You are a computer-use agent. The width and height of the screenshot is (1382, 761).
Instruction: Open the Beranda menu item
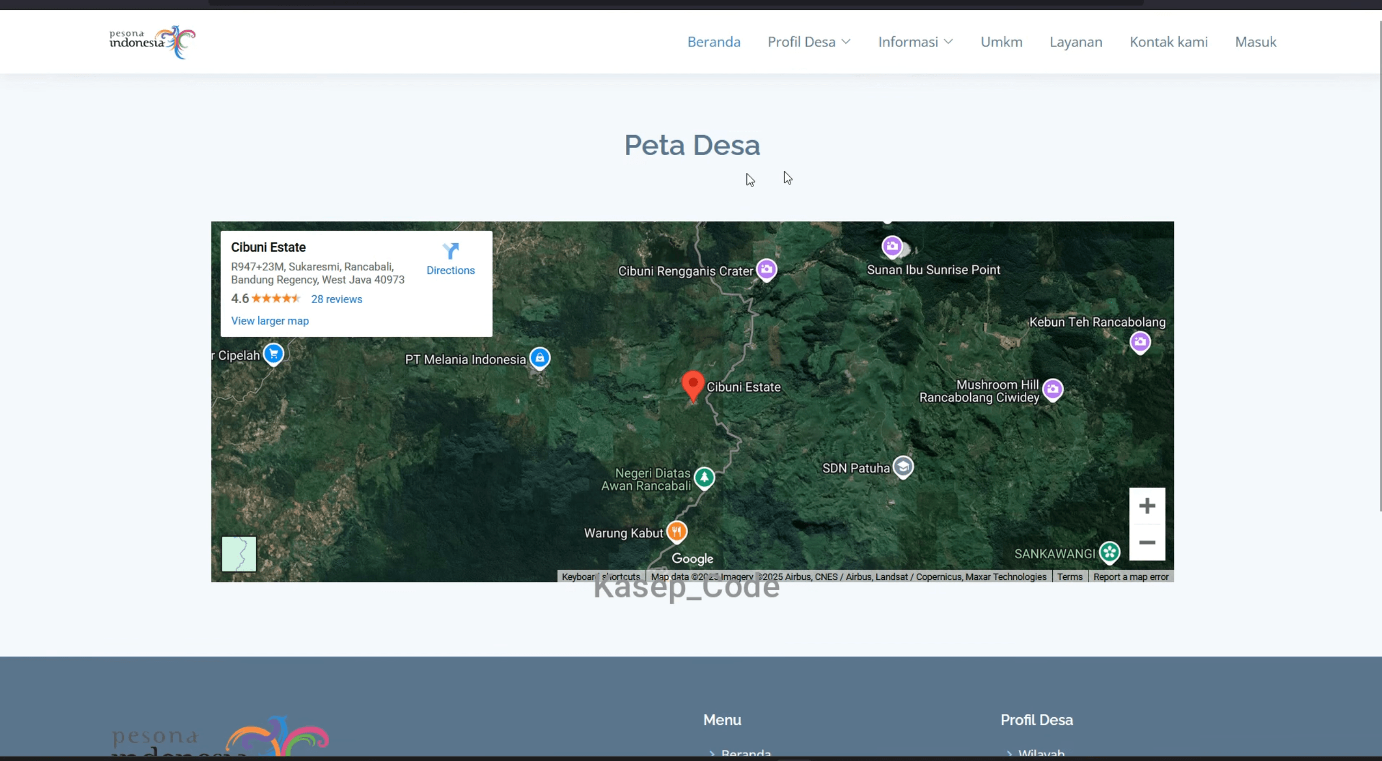[x=713, y=42]
